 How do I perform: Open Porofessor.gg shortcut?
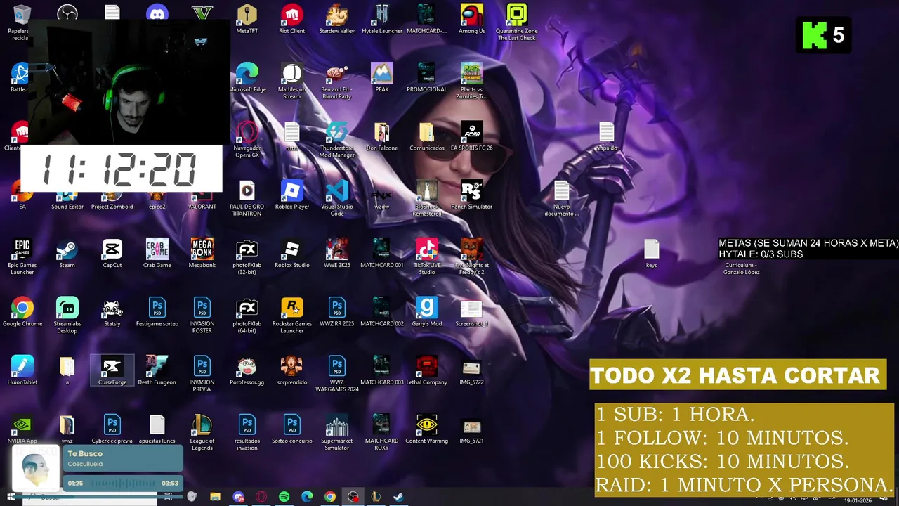247,370
